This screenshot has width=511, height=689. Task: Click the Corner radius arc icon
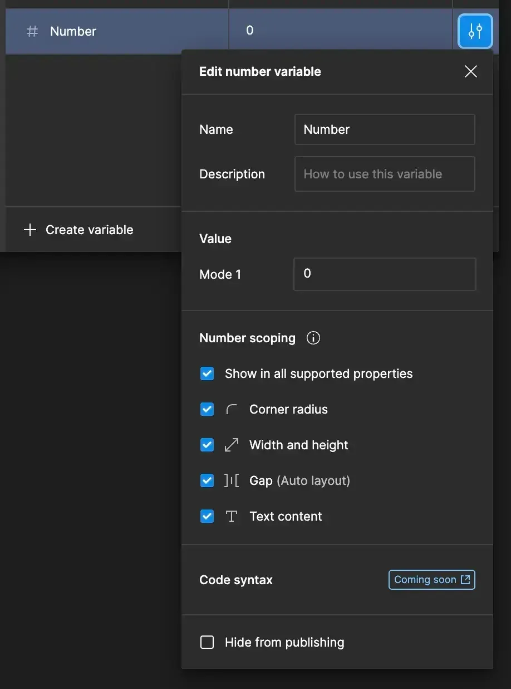(x=232, y=410)
